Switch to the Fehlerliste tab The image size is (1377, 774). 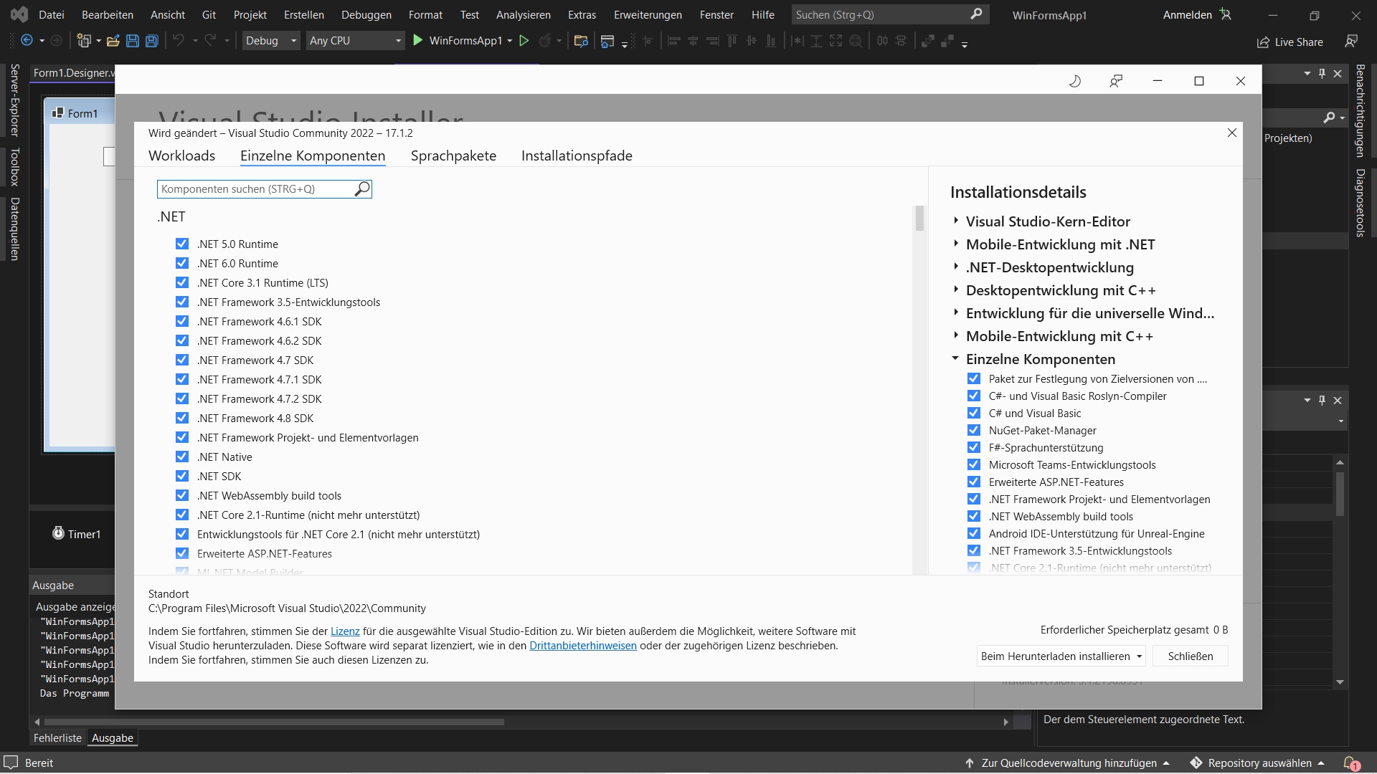[57, 737]
